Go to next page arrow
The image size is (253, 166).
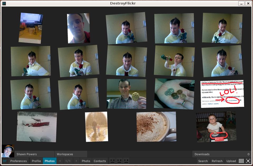tap(76, 161)
